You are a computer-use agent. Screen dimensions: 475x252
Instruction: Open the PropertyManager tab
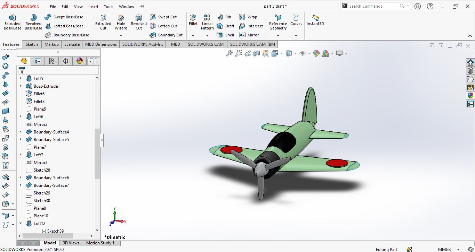point(38,61)
